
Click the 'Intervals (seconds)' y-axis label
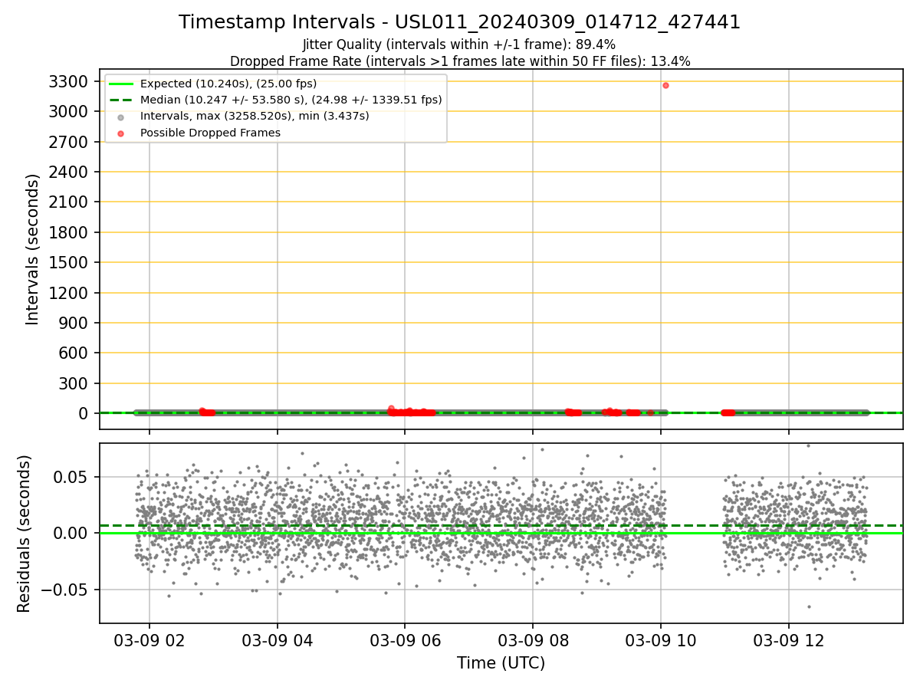pyautogui.click(x=32, y=249)
